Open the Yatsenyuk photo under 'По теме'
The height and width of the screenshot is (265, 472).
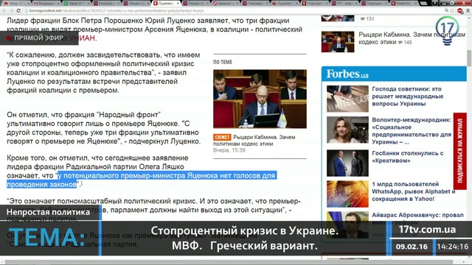[x=260, y=99]
